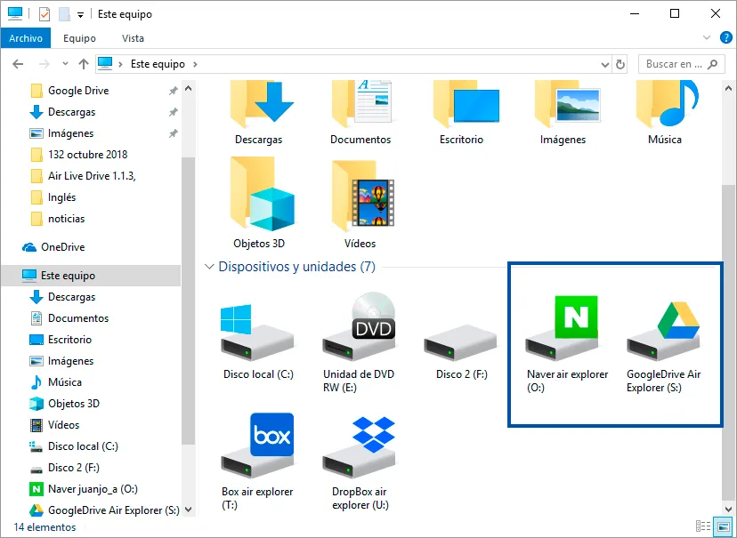Open the GoogleDrive Air Explorer (S:) drive

click(x=663, y=344)
